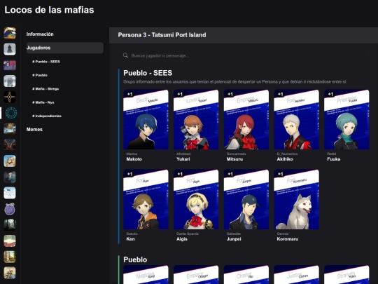The width and height of the screenshot is (378, 284).
Task: Open the glowing sunburst game icon
Action: [x=10, y=241]
